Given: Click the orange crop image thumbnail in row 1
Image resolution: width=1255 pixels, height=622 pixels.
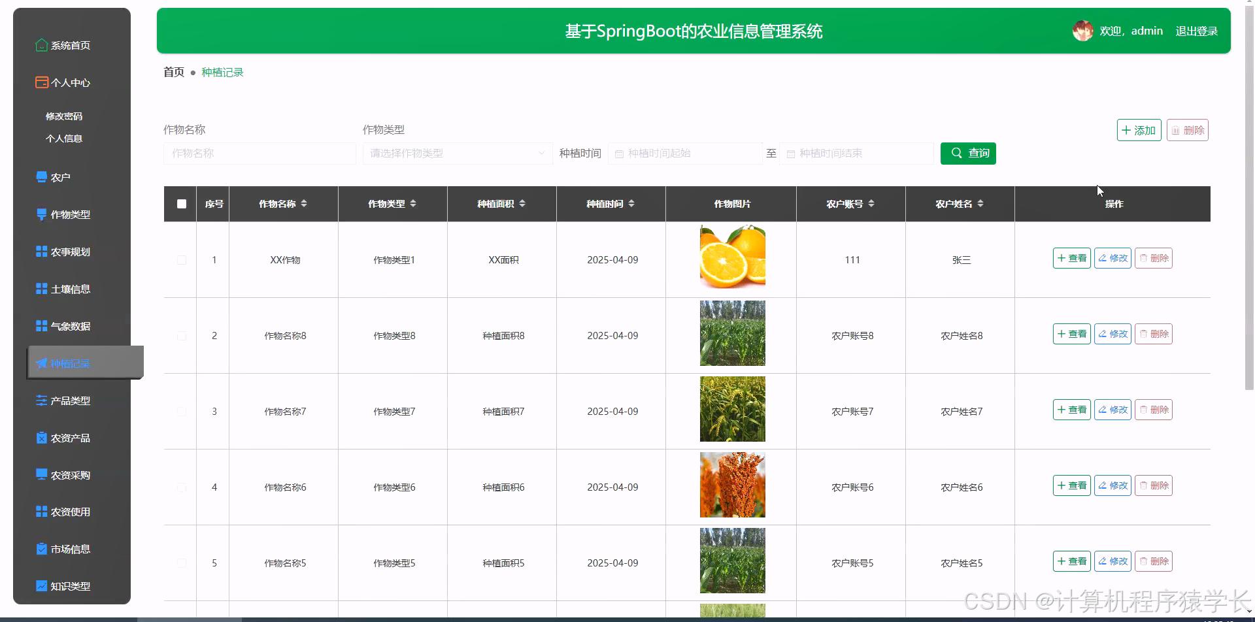Looking at the screenshot, I should tap(732, 257).
